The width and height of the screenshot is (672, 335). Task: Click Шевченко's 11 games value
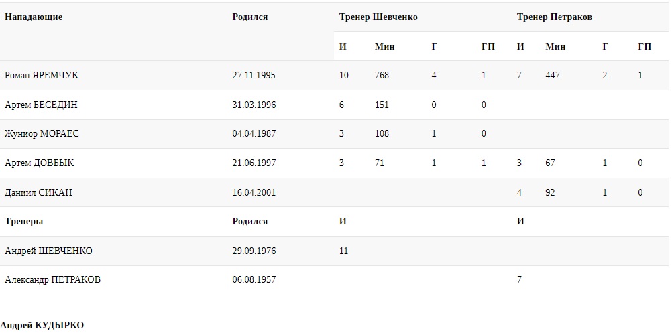pos(344,251)
